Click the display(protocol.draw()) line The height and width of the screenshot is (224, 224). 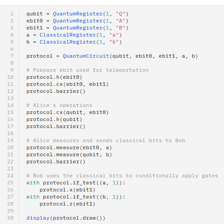coord(66,218)
